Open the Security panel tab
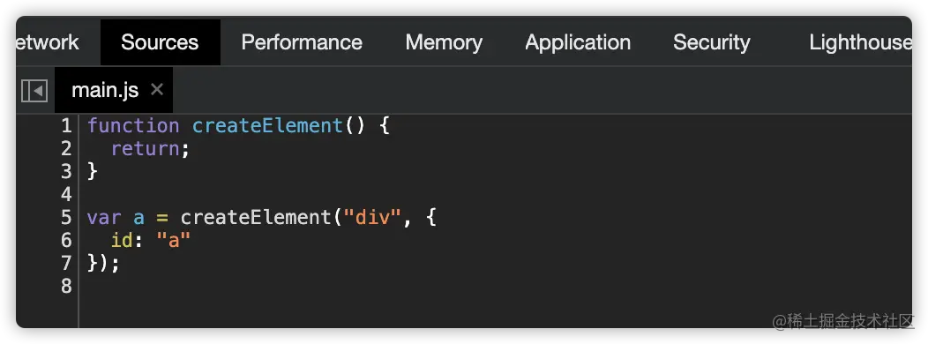Screen dimensions: 928x344 coord(711,42)
